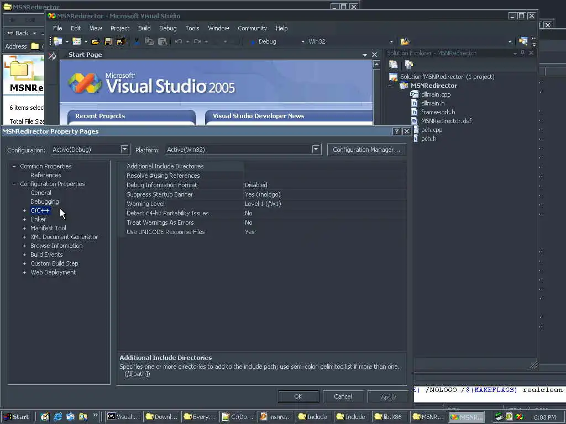Screen dimensions: 566x424
Task: Open the Community menu
Action: click(x=252, y=28)
